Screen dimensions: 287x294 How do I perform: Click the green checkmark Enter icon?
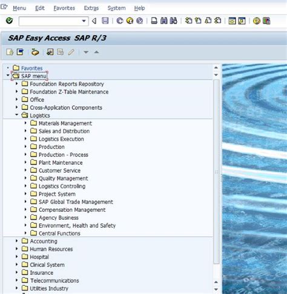click(9, 21)
